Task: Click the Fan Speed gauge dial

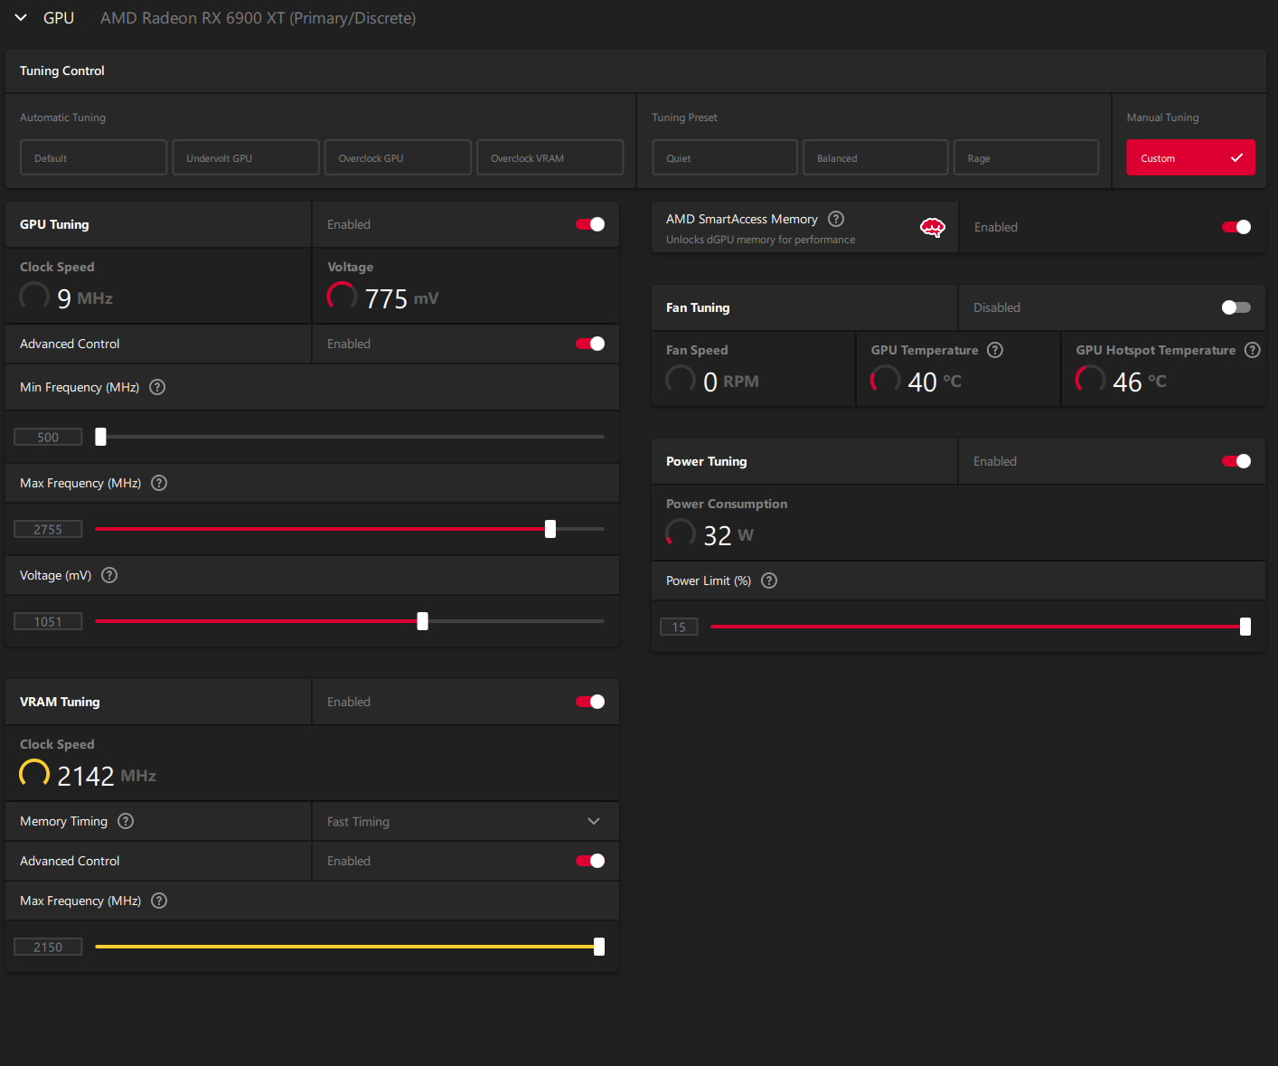Action: pyautogui.click(x=681, y=379)
